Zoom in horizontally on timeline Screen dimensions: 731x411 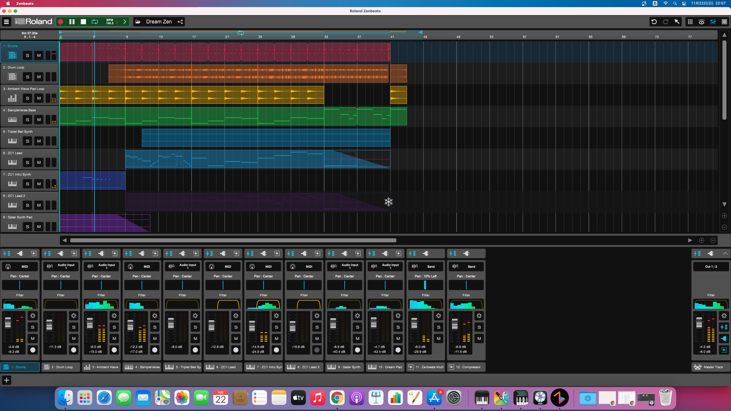coord(702,240)
